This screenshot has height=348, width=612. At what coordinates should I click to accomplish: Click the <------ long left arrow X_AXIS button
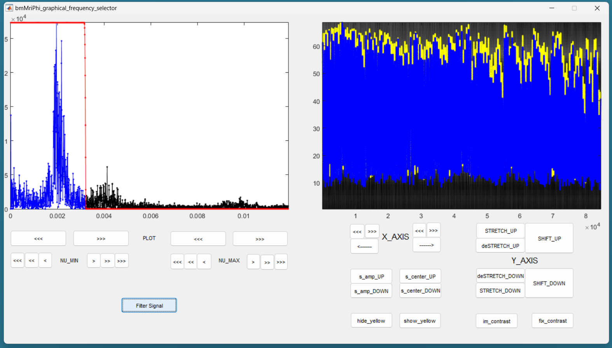364,246
